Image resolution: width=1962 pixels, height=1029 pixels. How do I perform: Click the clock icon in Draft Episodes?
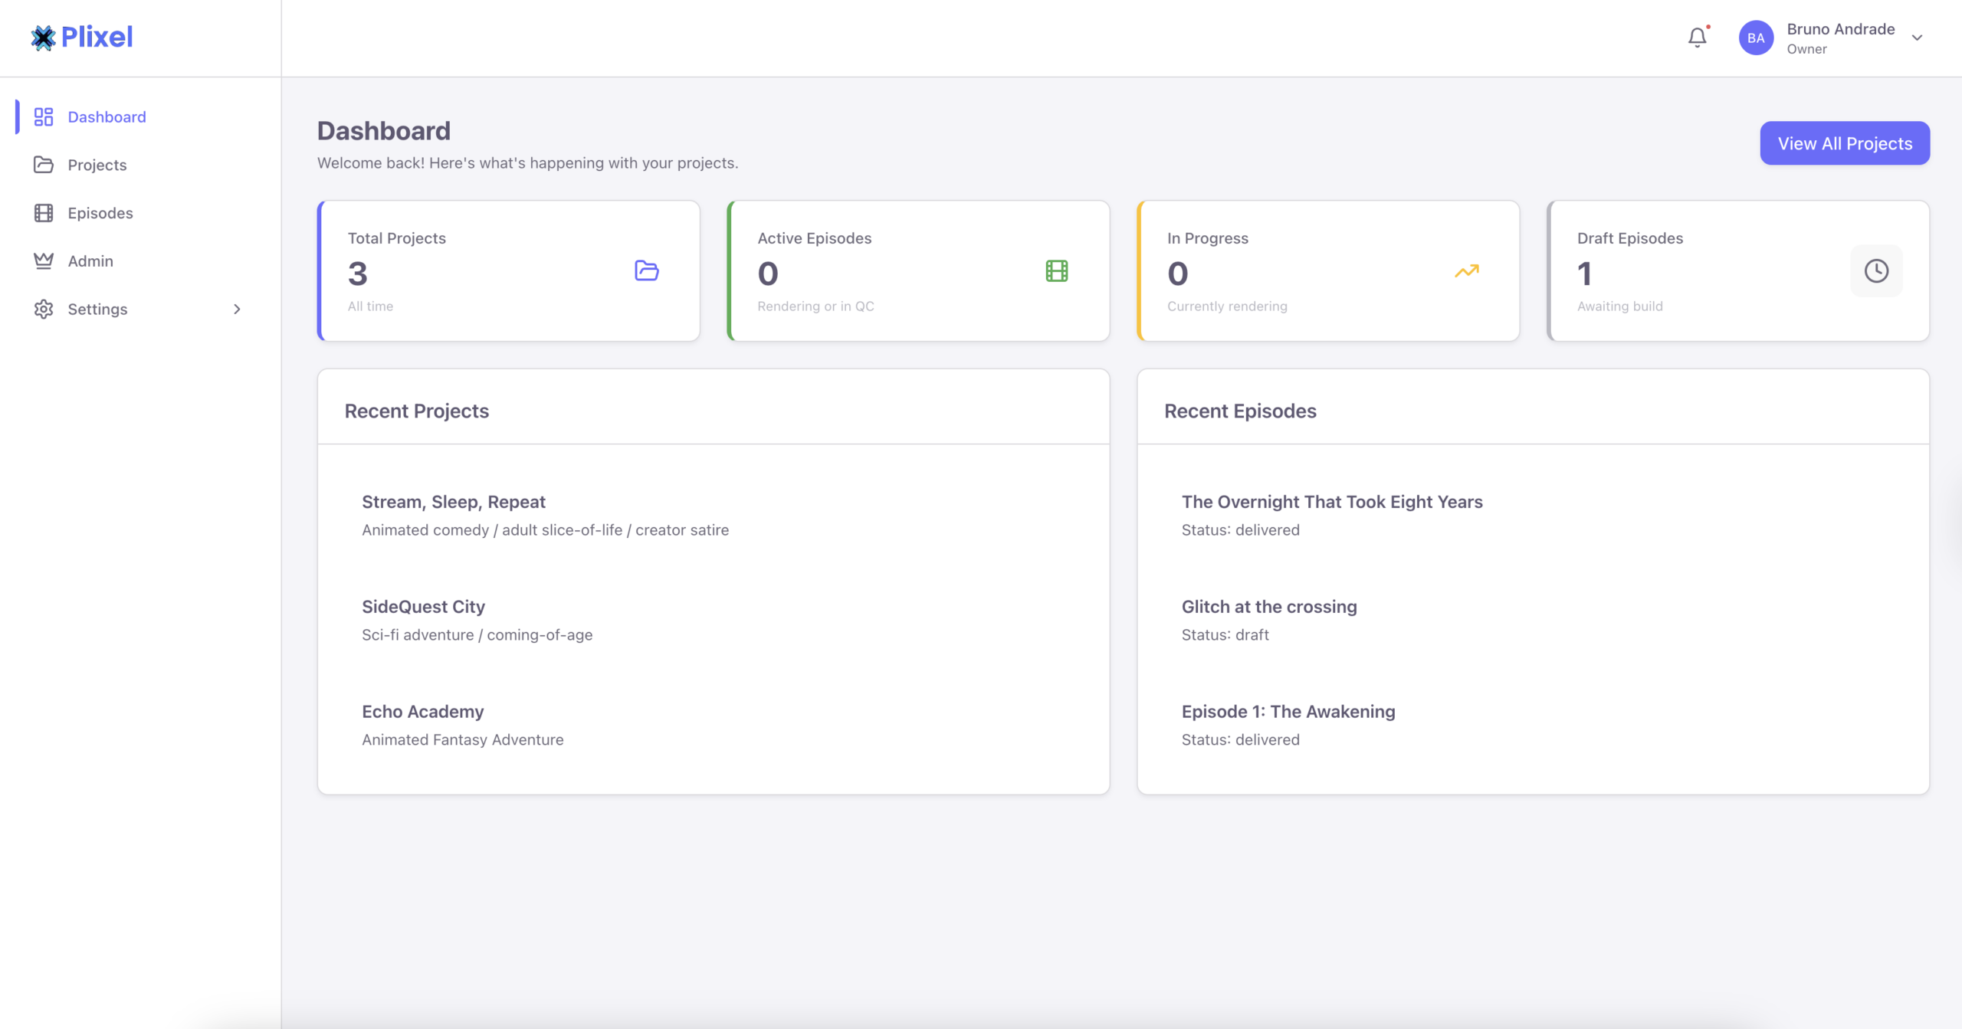tap(1875, 270)
